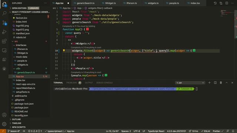Expand the NPM Scripts section
The image size is (237, 133).
pos(10,127)
